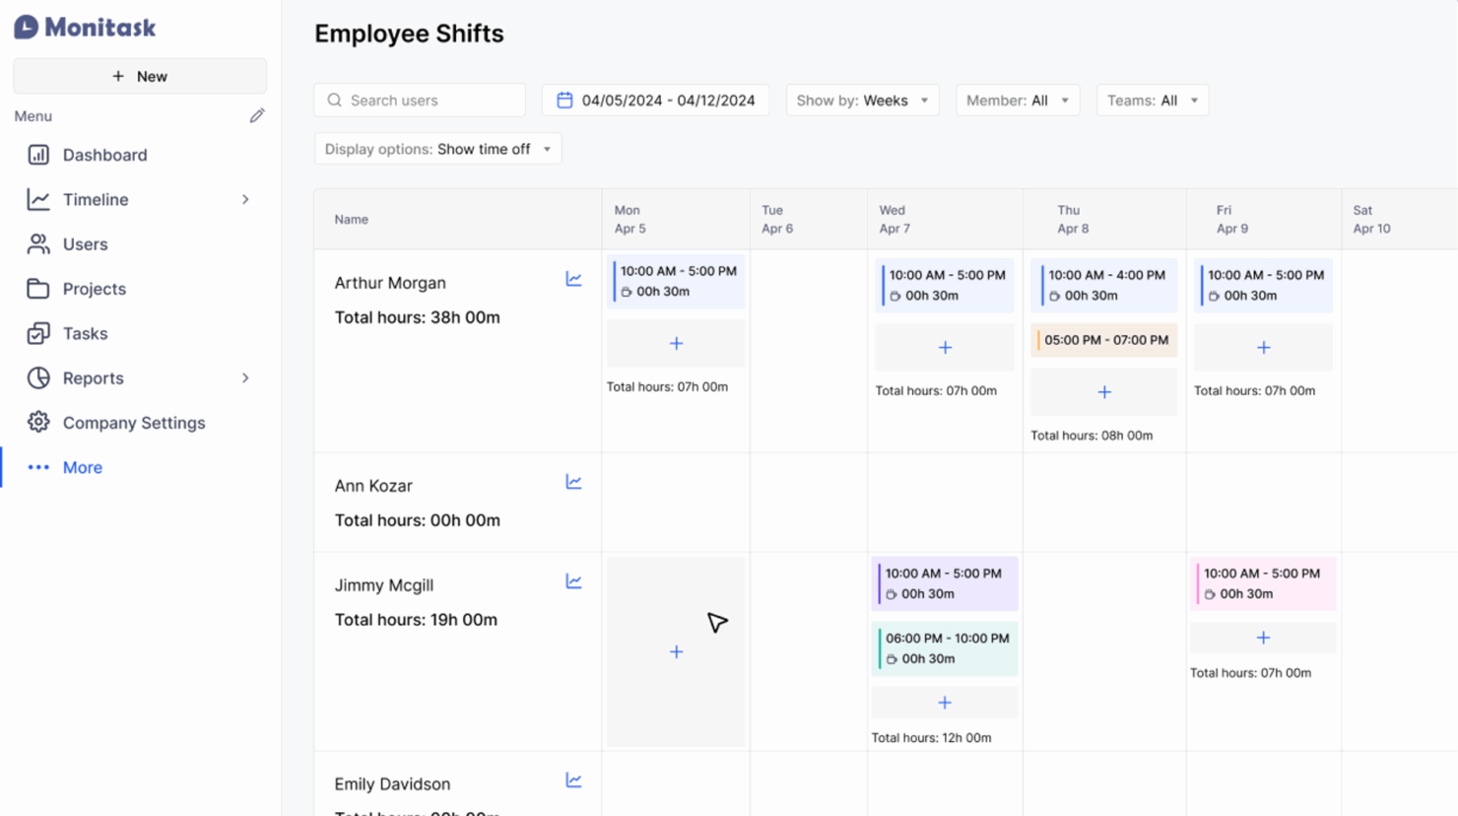Click the Company Settings gear icon
The width and height of the screenshot is (1458, 816).
point(38,422)
